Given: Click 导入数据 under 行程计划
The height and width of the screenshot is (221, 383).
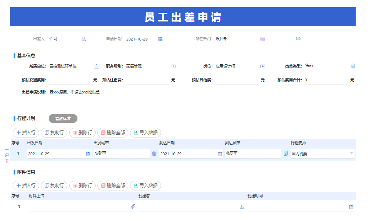Looking at the screenshot, I should pyautogui.click(x=146, y=133).
